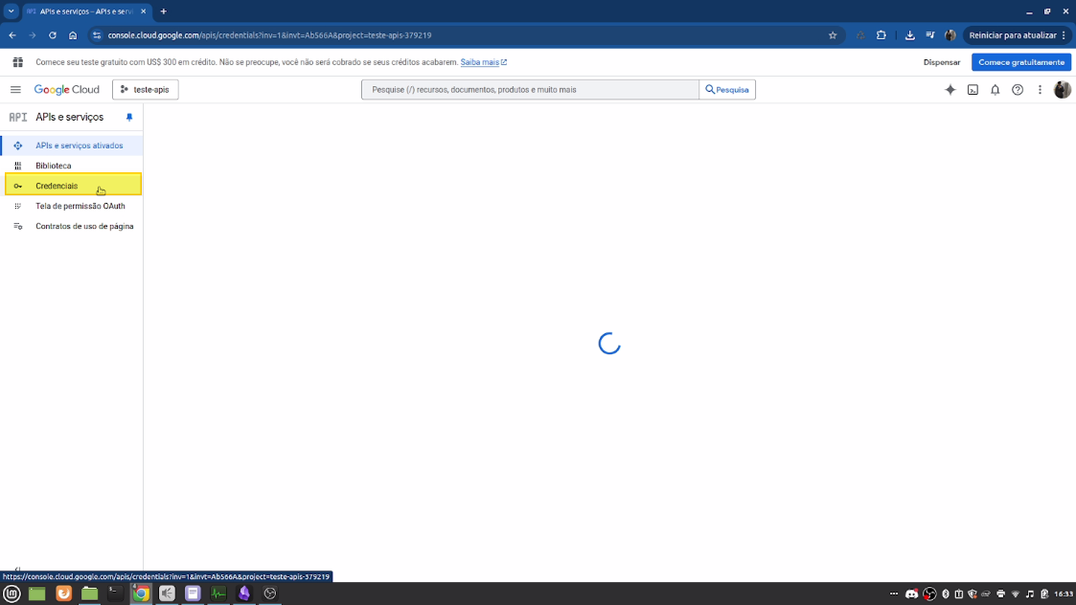
Task: Open the Firefox icon in taskbar
Action: [x=64, y=594]
